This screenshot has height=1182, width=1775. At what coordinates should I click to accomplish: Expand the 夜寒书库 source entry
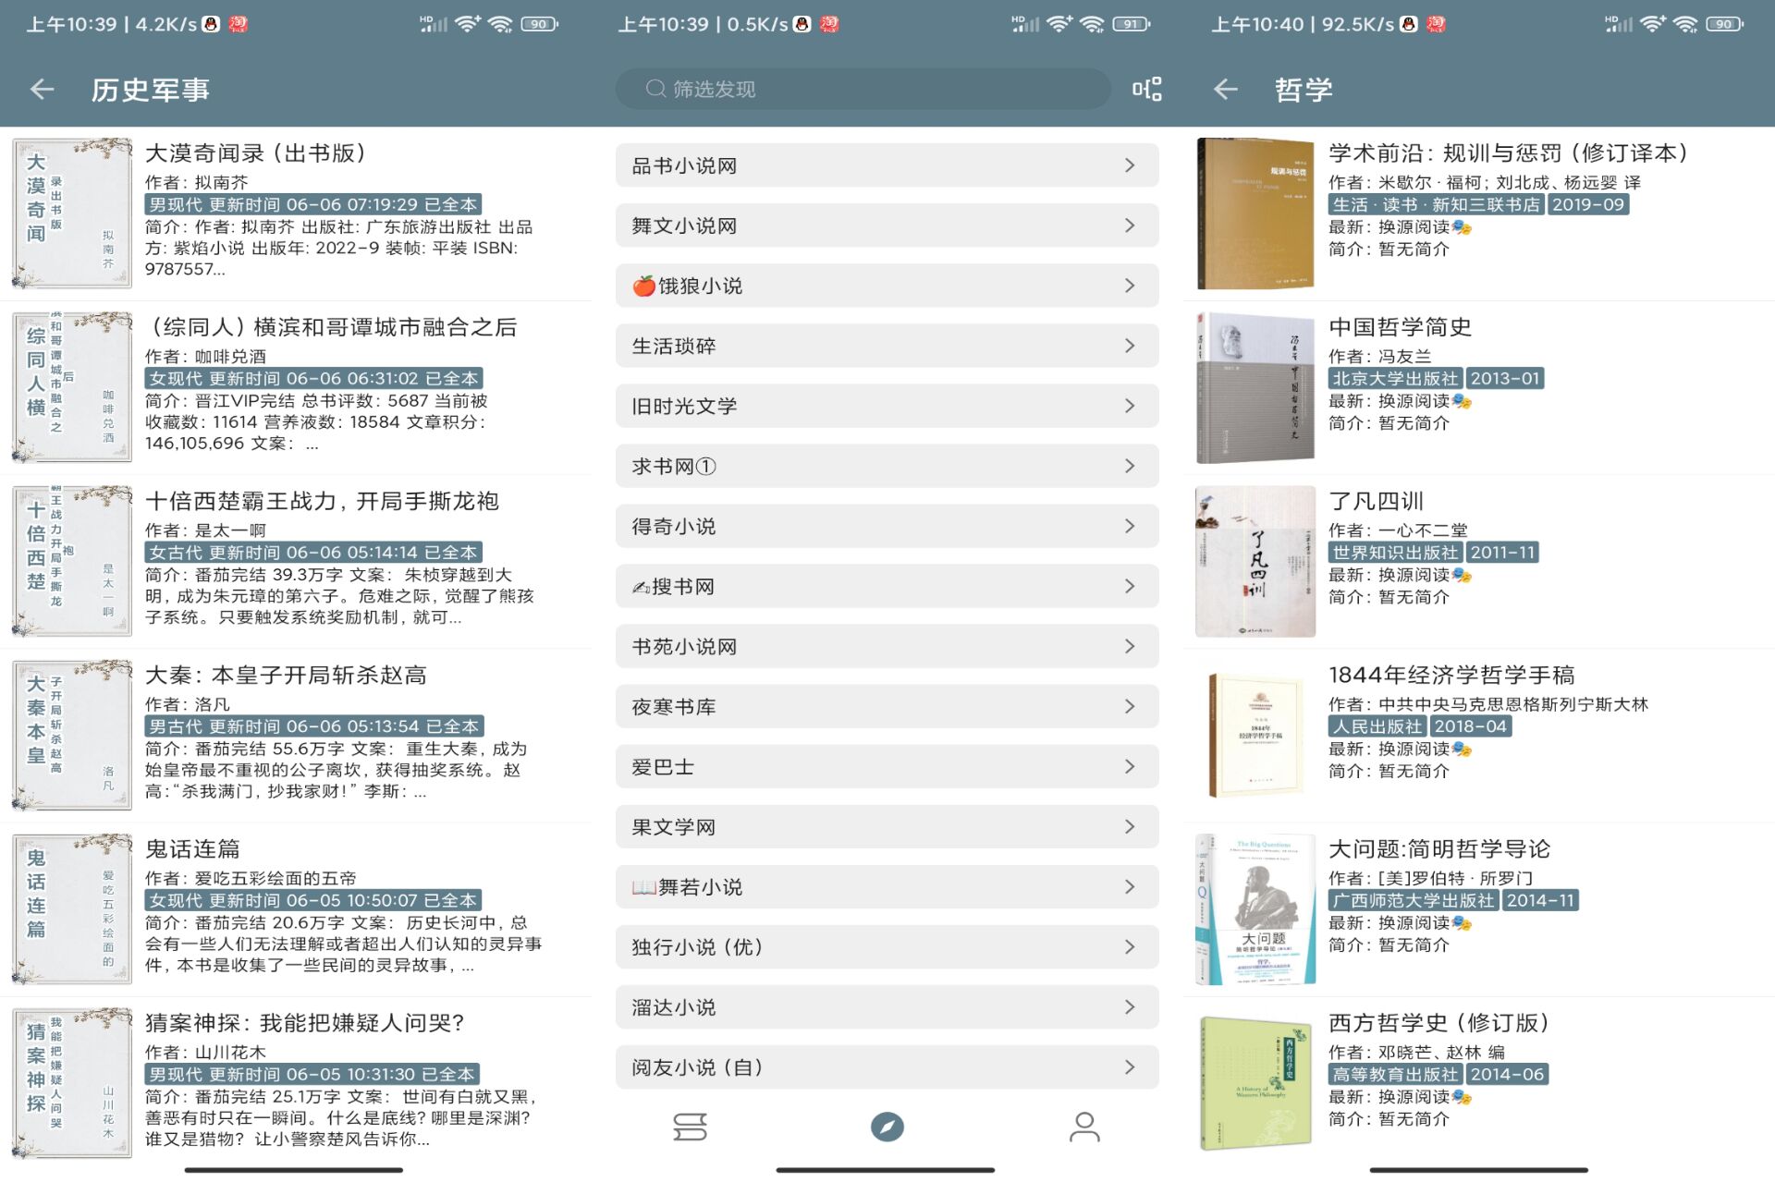pos(886,706)
